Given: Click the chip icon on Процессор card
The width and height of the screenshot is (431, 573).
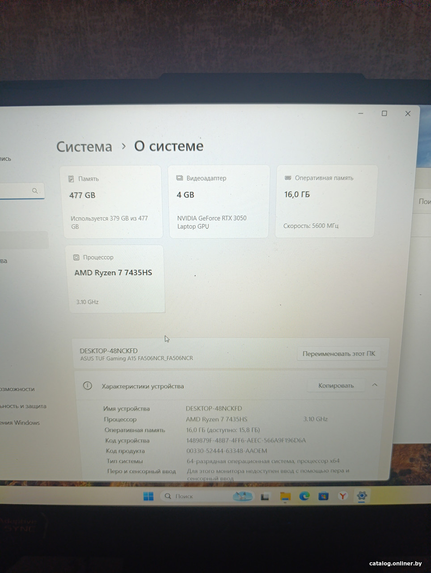Looking at the screenshot, I should coord(76,257).
